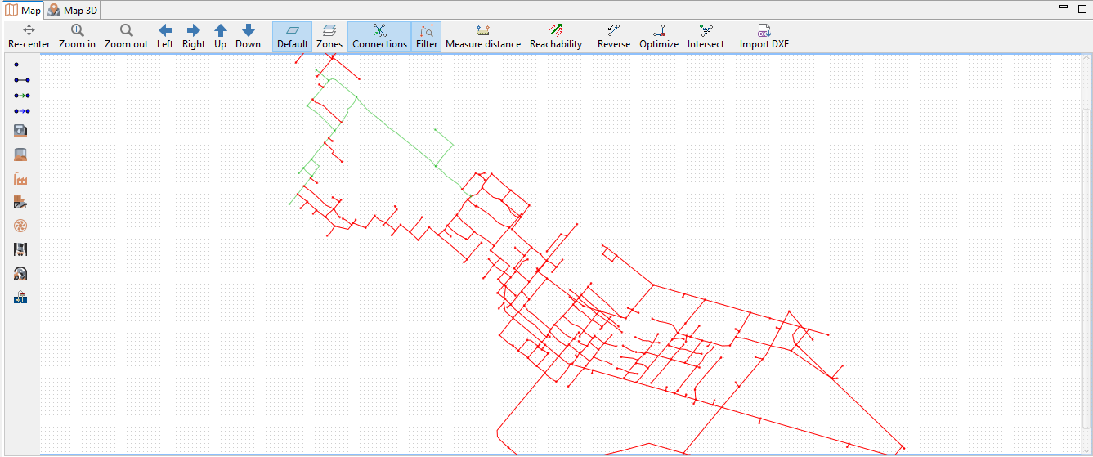Select the Zoom out tool
The height and width of the screenshot is (457, 1093).
[x=126, y=37]
